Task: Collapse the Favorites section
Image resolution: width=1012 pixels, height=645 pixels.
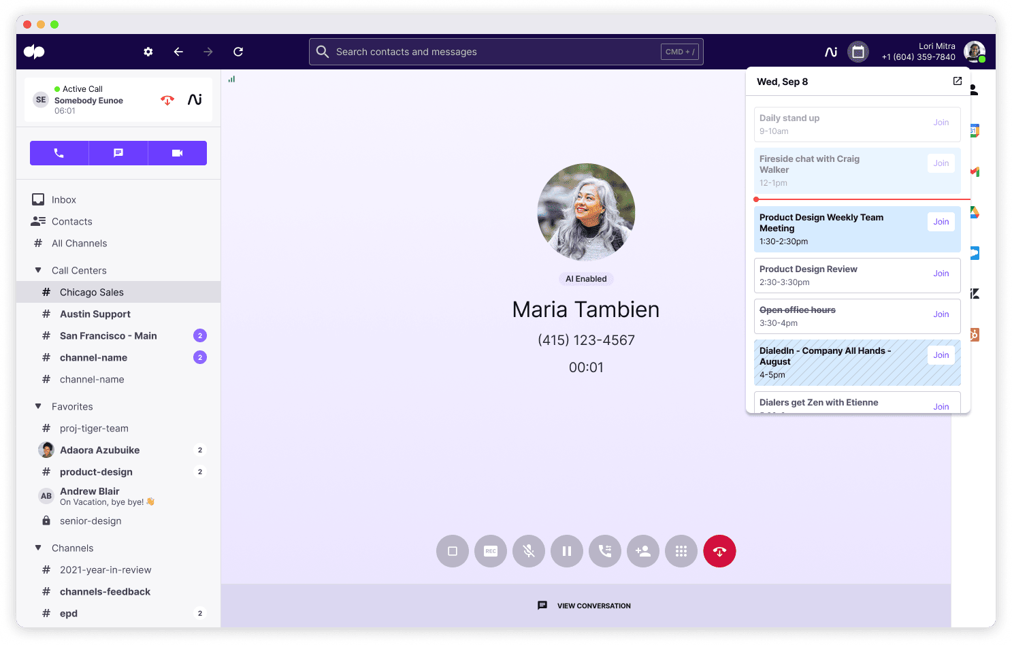Action: coord(38,406)
